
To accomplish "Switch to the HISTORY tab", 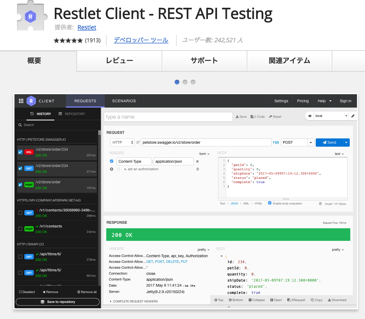I will point(41,114).
